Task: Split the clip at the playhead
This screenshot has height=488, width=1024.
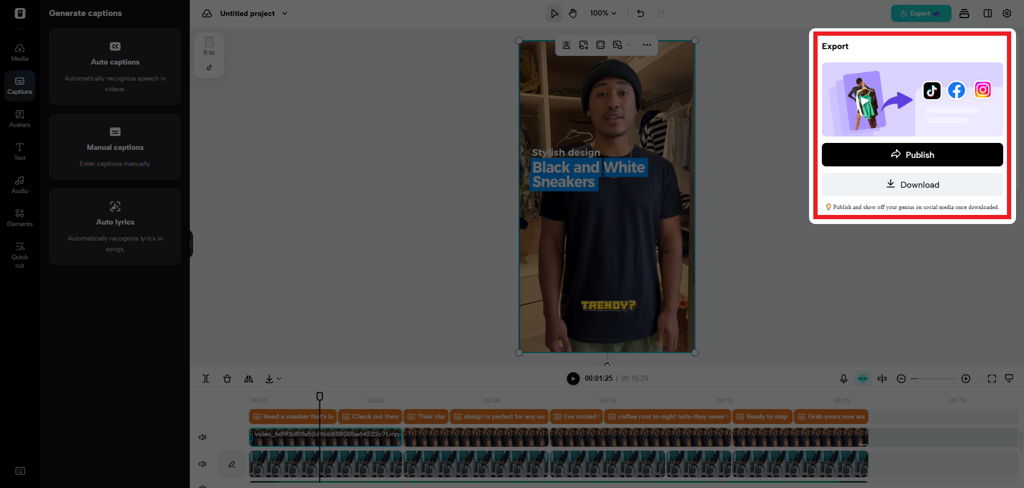Action: click(206, 379)
